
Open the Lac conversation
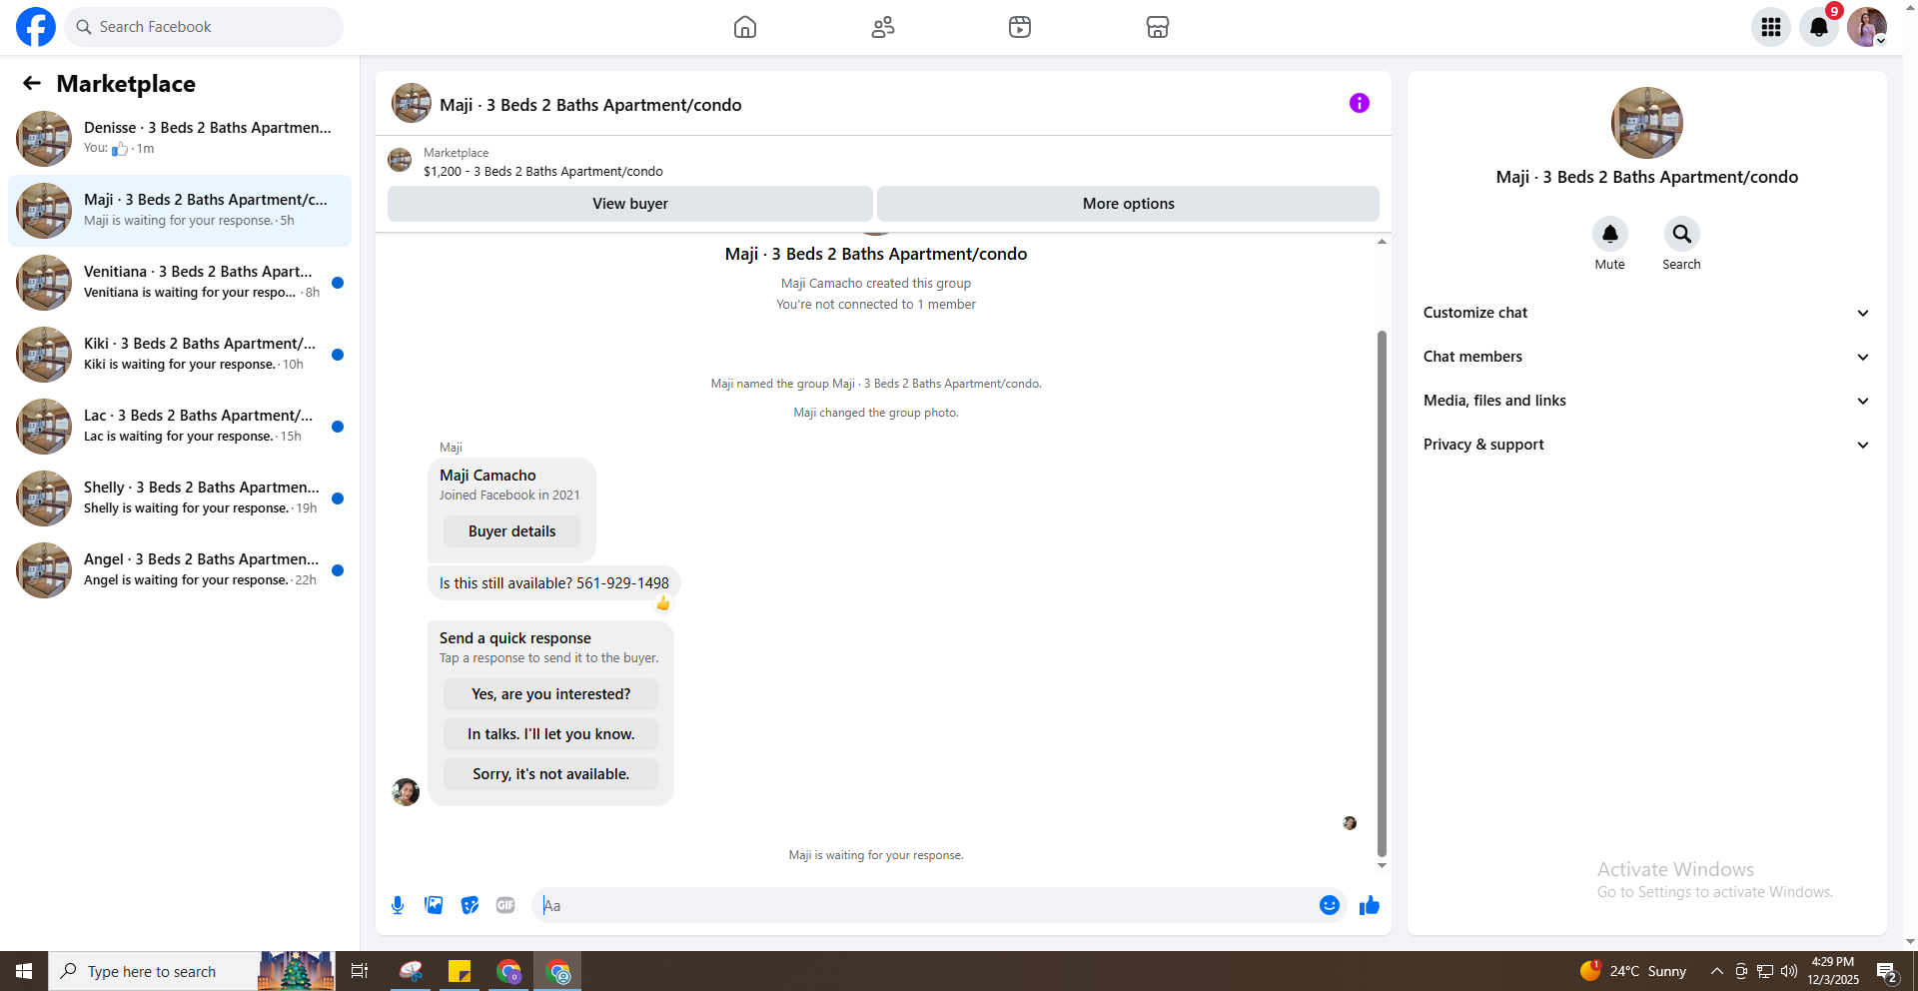(180, 427)
